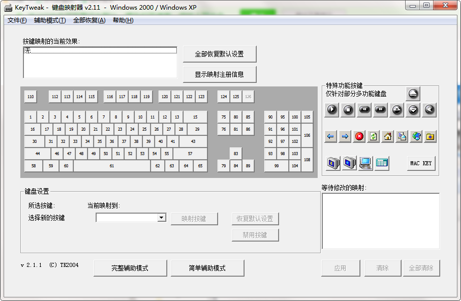Expand the new key selection dropdown
Viewport: 461px width, 301px height.
pyautogui.click(x=161, y=218)
